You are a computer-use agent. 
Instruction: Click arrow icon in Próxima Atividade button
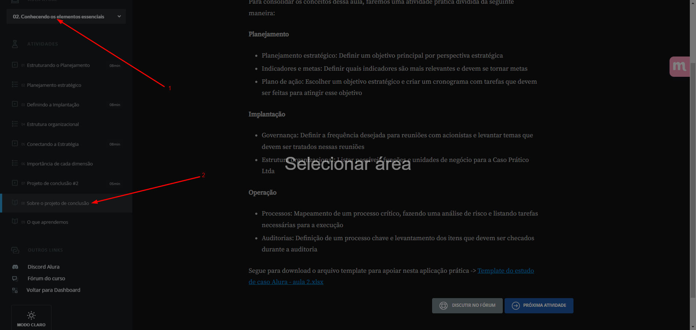point(516,306)
